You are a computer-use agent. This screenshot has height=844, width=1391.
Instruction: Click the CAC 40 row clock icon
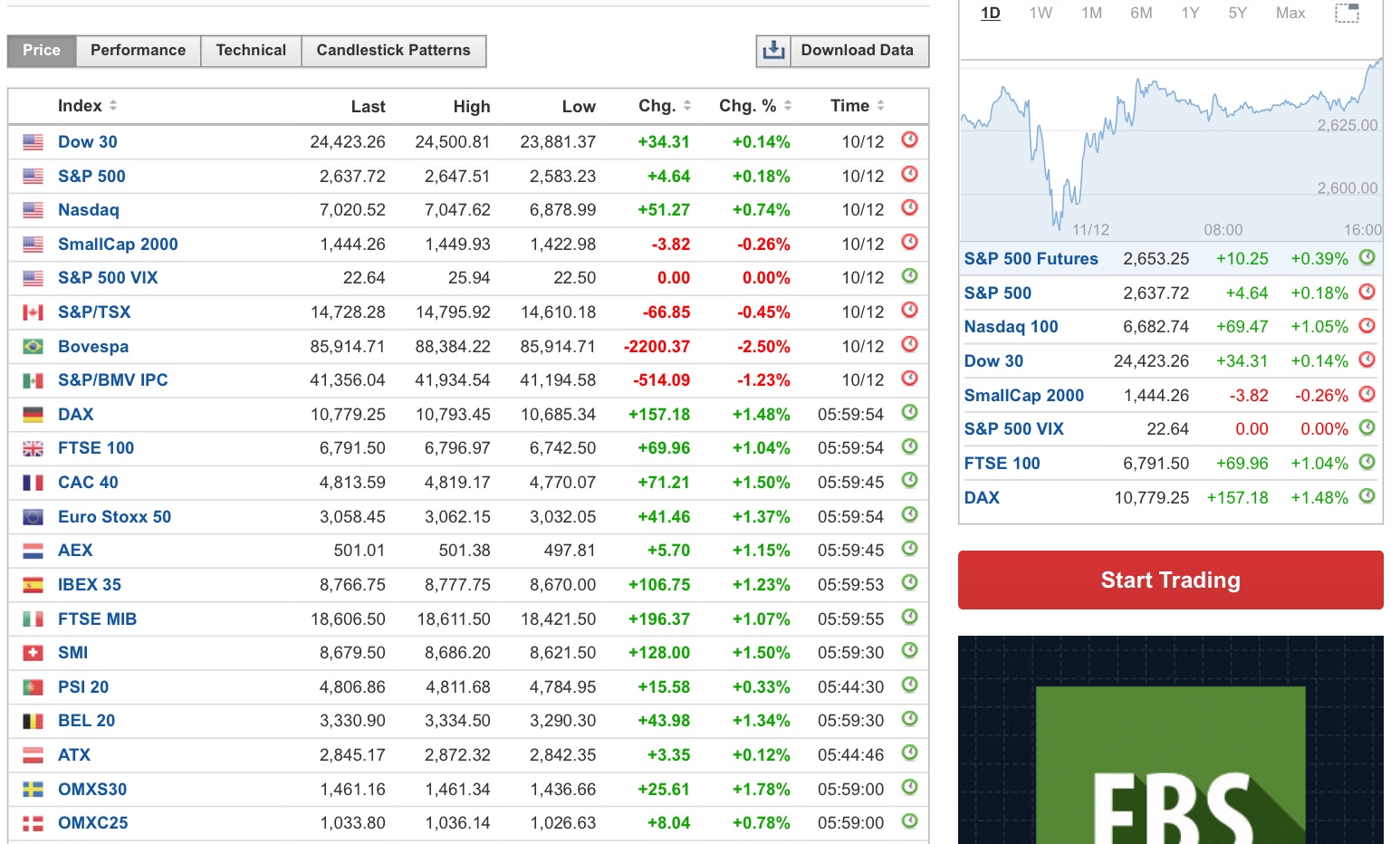[910, 480]
